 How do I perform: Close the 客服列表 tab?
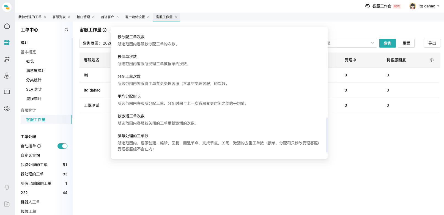(69, 17)
